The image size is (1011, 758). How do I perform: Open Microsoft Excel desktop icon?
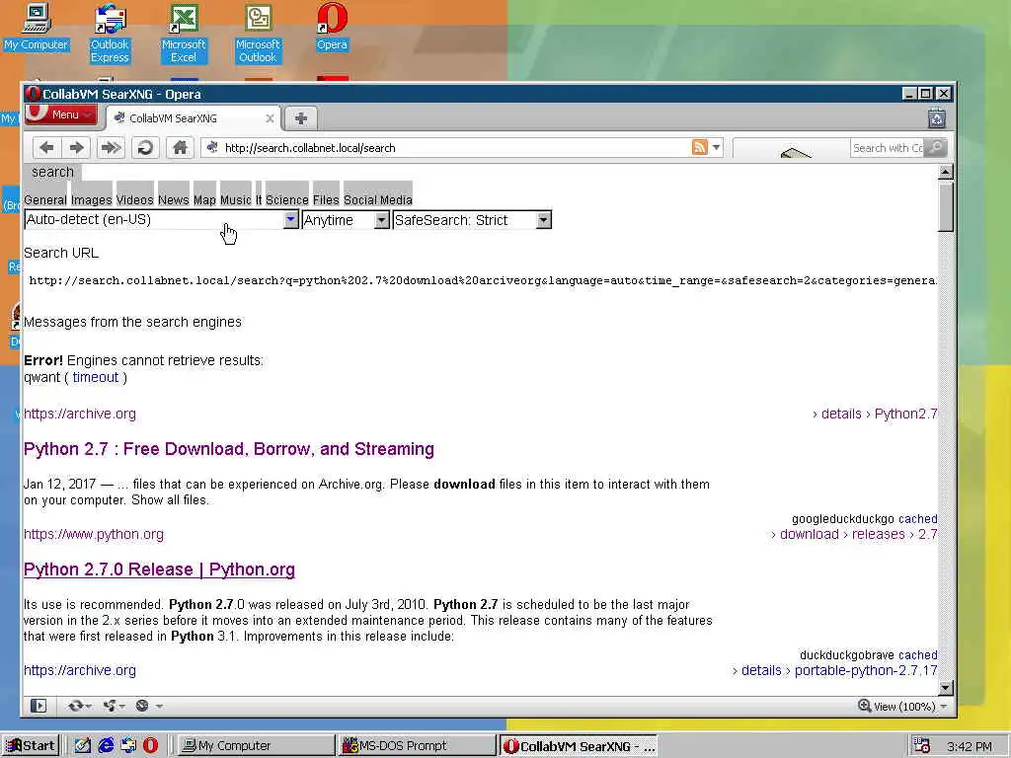click(184, 34)
